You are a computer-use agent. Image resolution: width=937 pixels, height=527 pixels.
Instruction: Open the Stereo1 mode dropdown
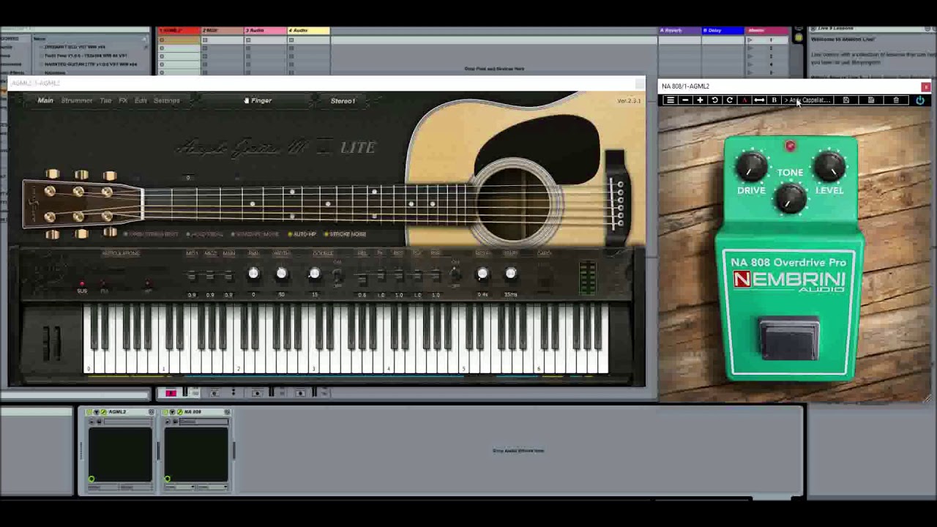(x=343, y=100)
